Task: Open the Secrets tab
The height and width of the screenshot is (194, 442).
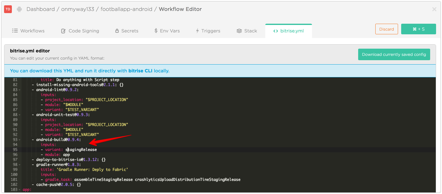Action: pos(127,31)
